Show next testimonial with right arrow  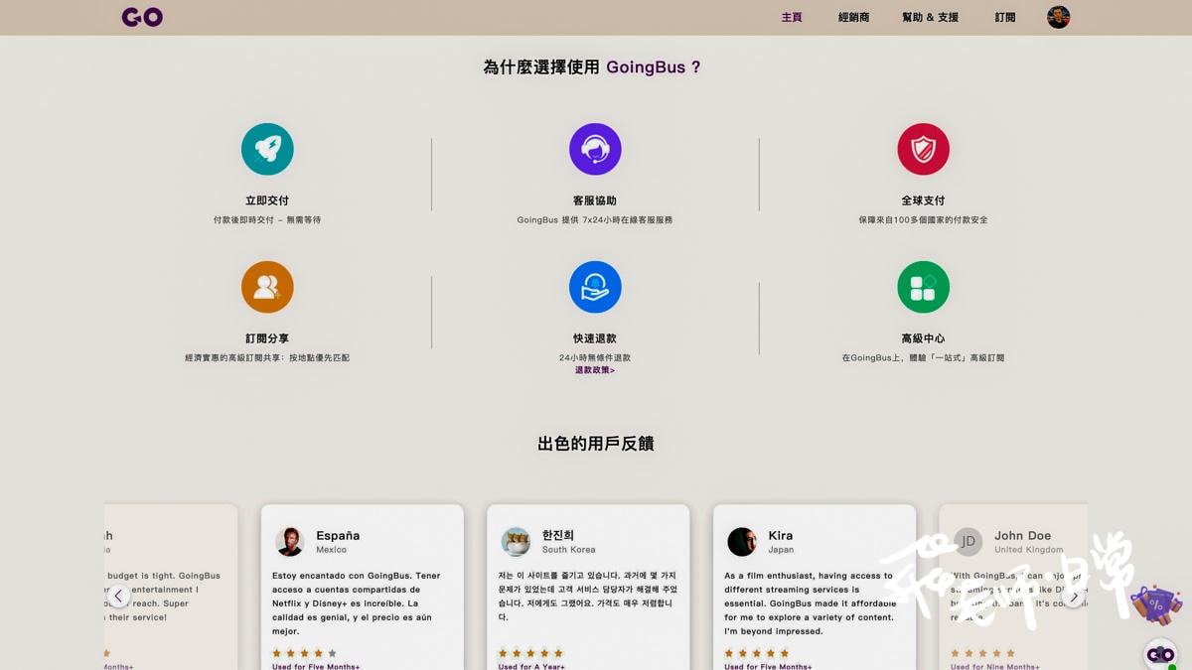pyautogui.click(x=1074, y=597)
